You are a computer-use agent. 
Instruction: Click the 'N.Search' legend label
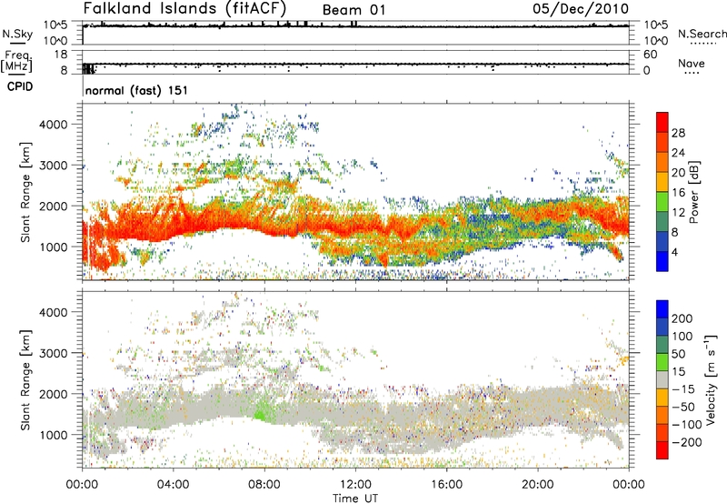click(x=702, y=34)
